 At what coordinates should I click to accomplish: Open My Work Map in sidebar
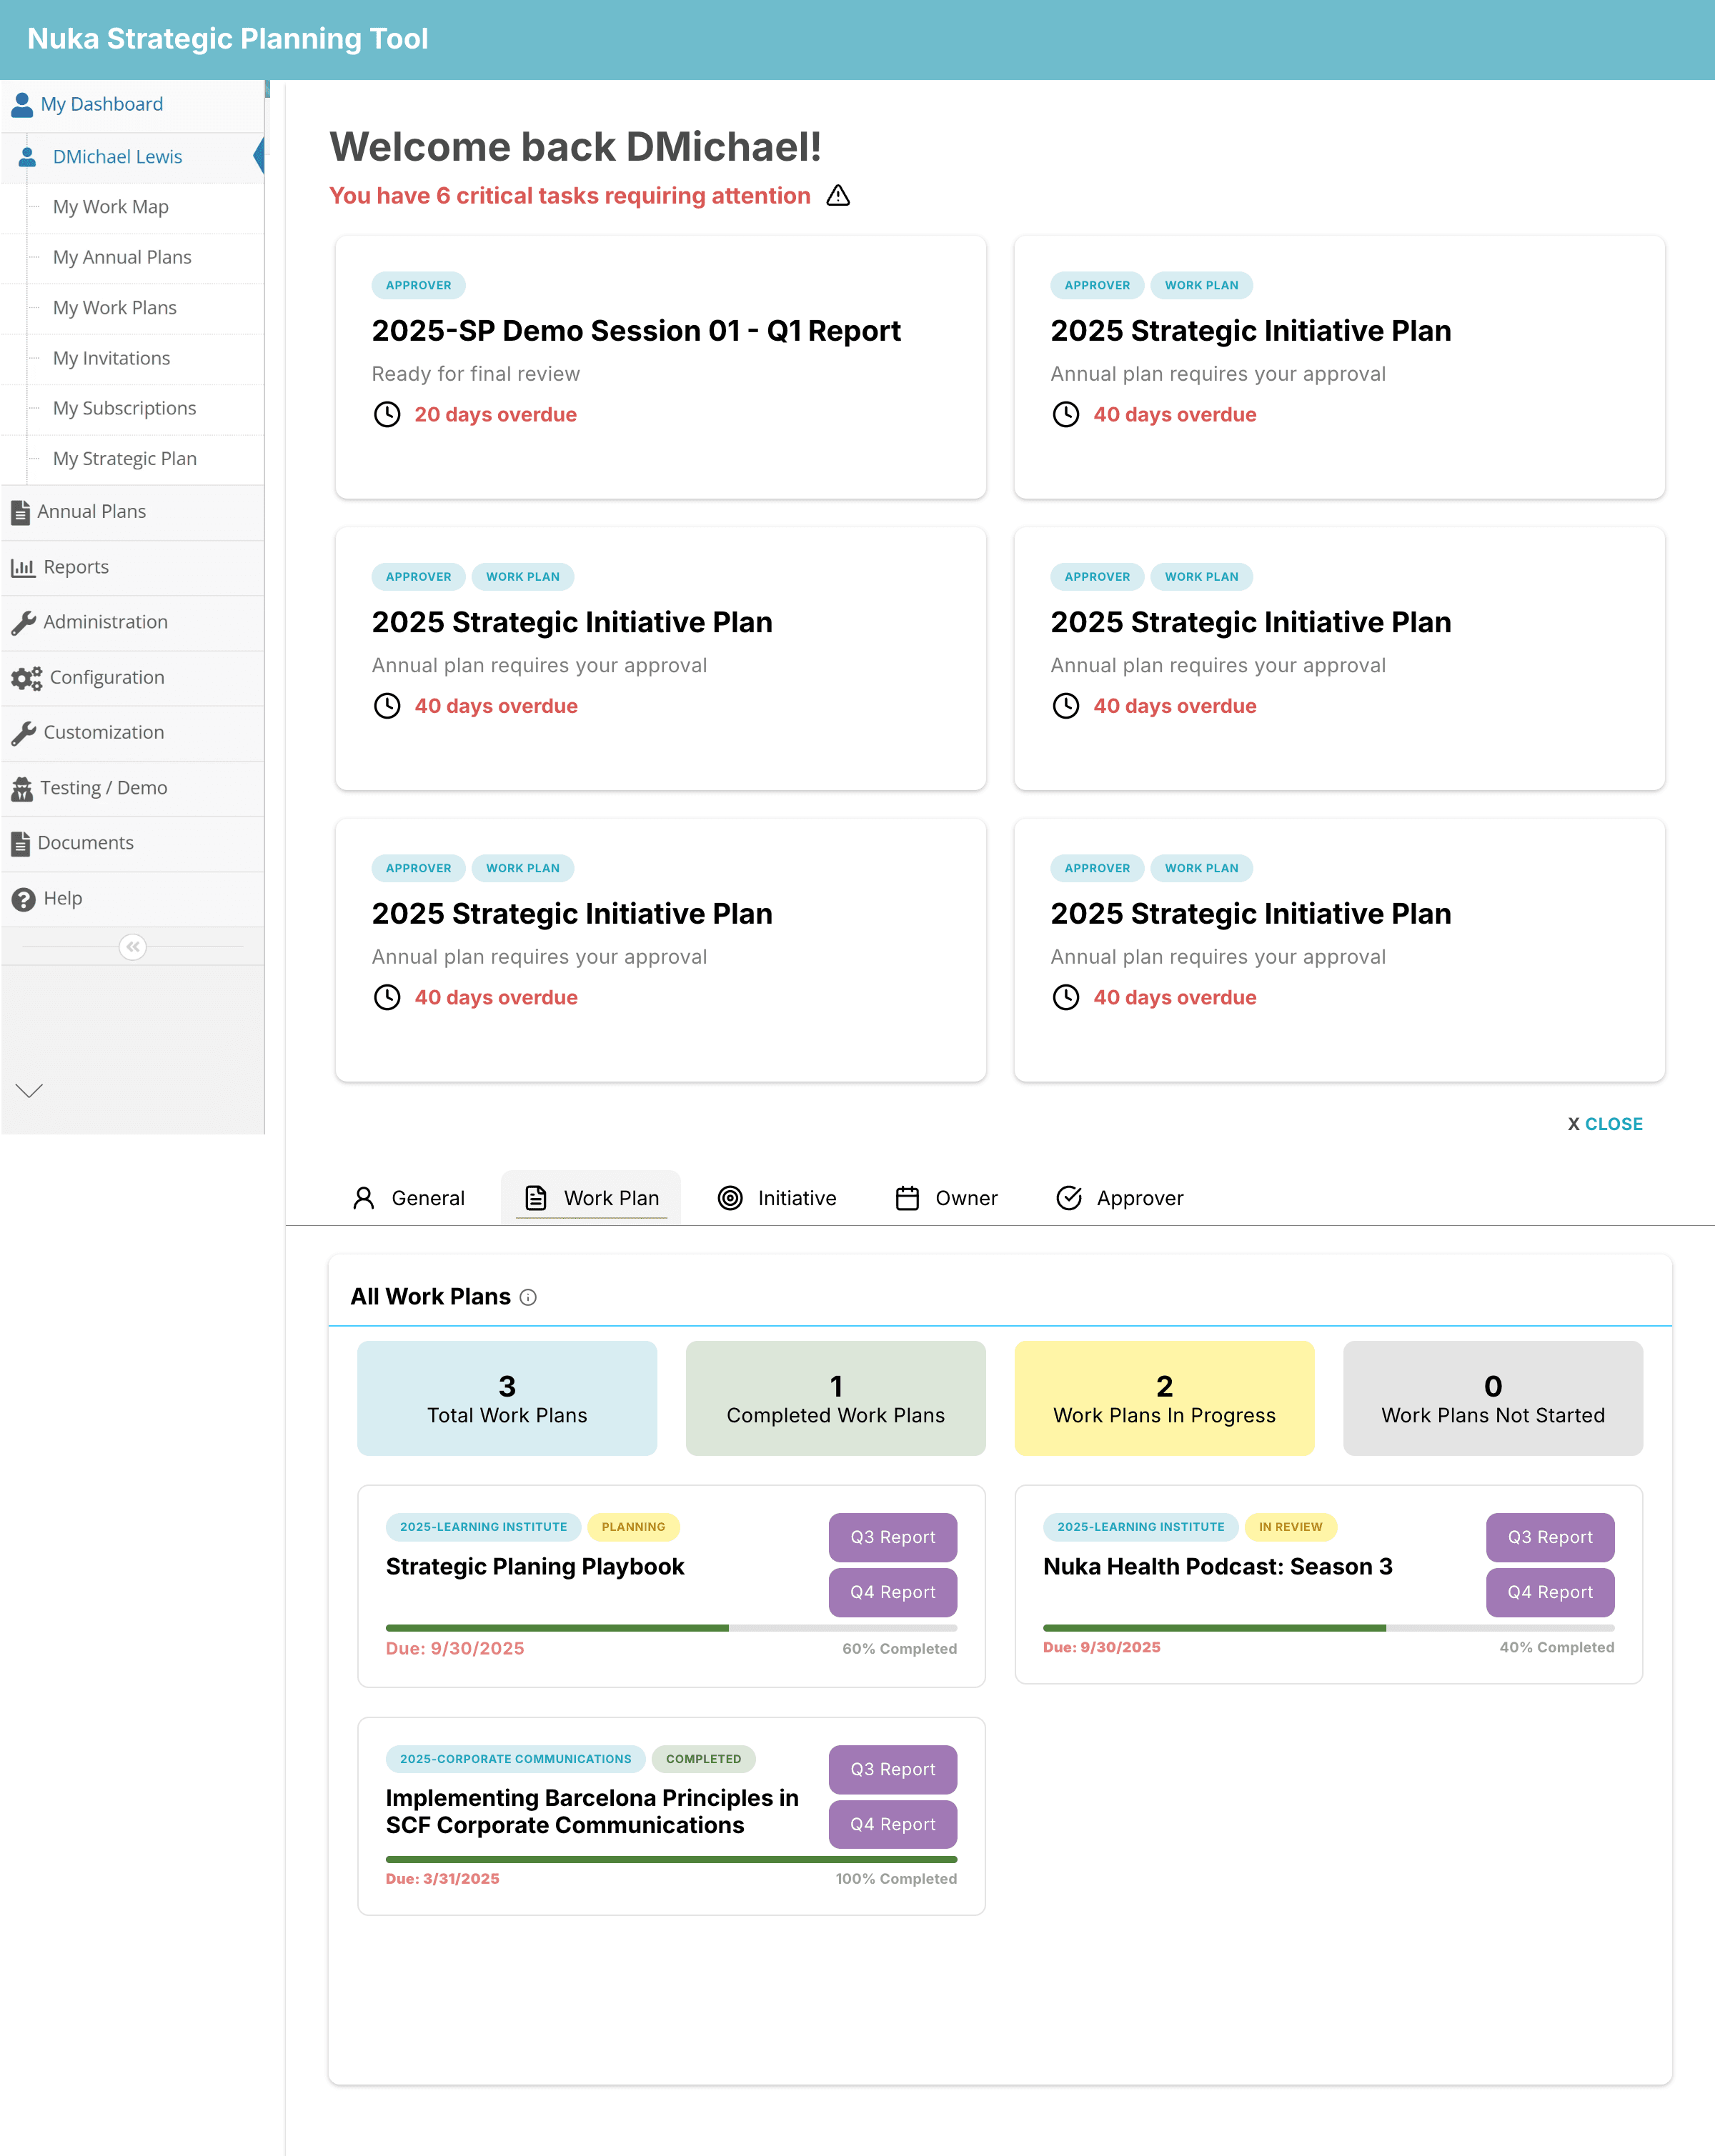[111, 207]
